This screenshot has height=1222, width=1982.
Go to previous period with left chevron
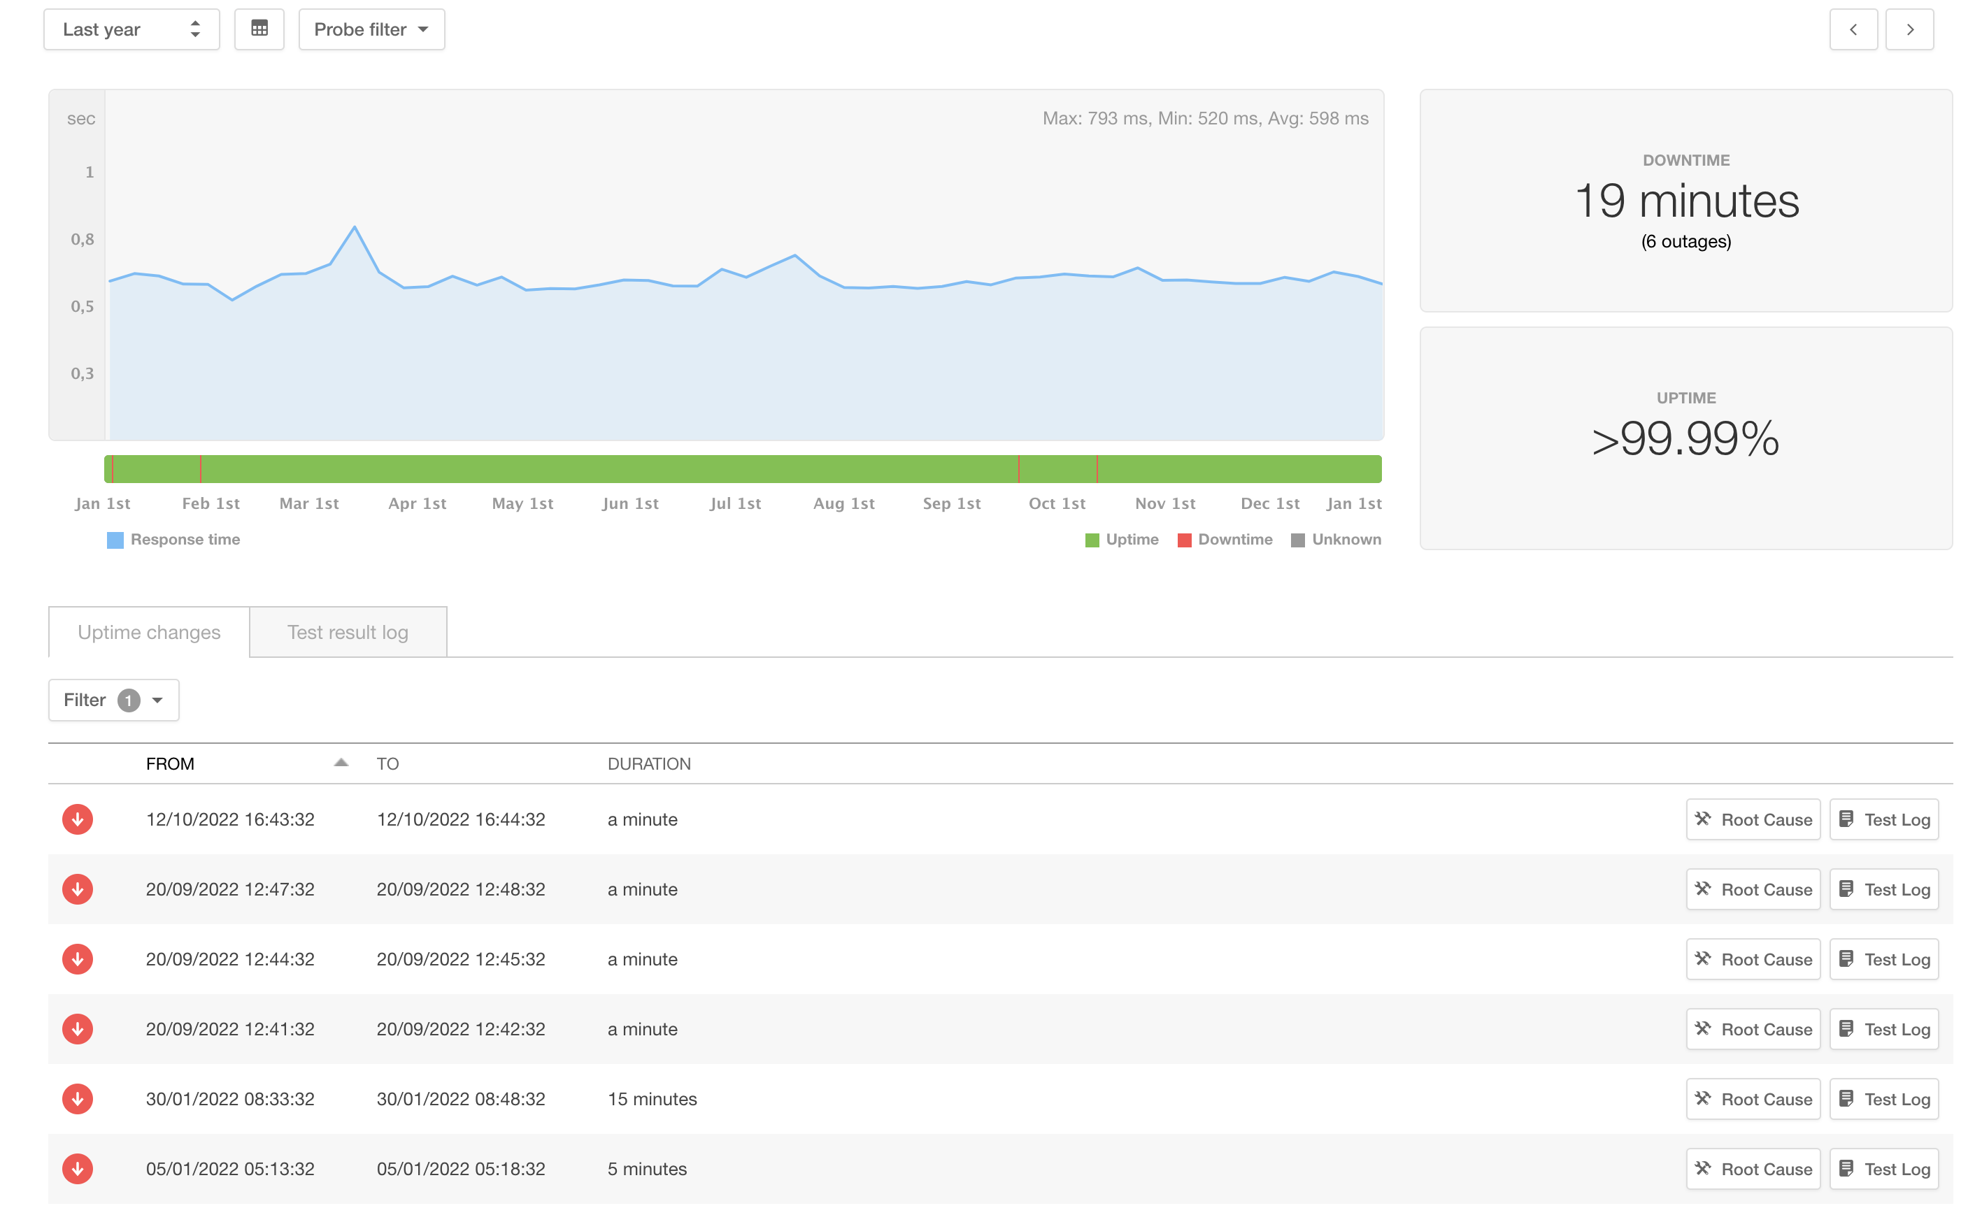[1853, 29]
